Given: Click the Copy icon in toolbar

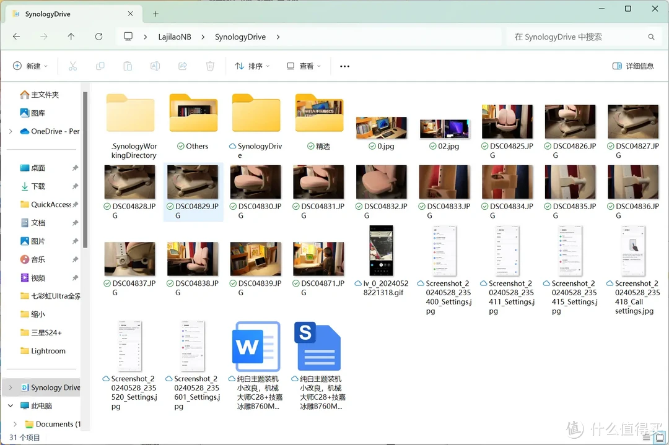Looking at the screenshot, I should pos(100,66).
